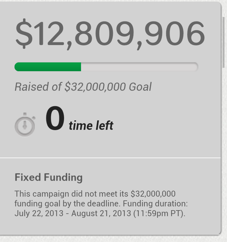Click the August 21, 2013 end date text
227x242 pixels.
[x=101, y=213]
